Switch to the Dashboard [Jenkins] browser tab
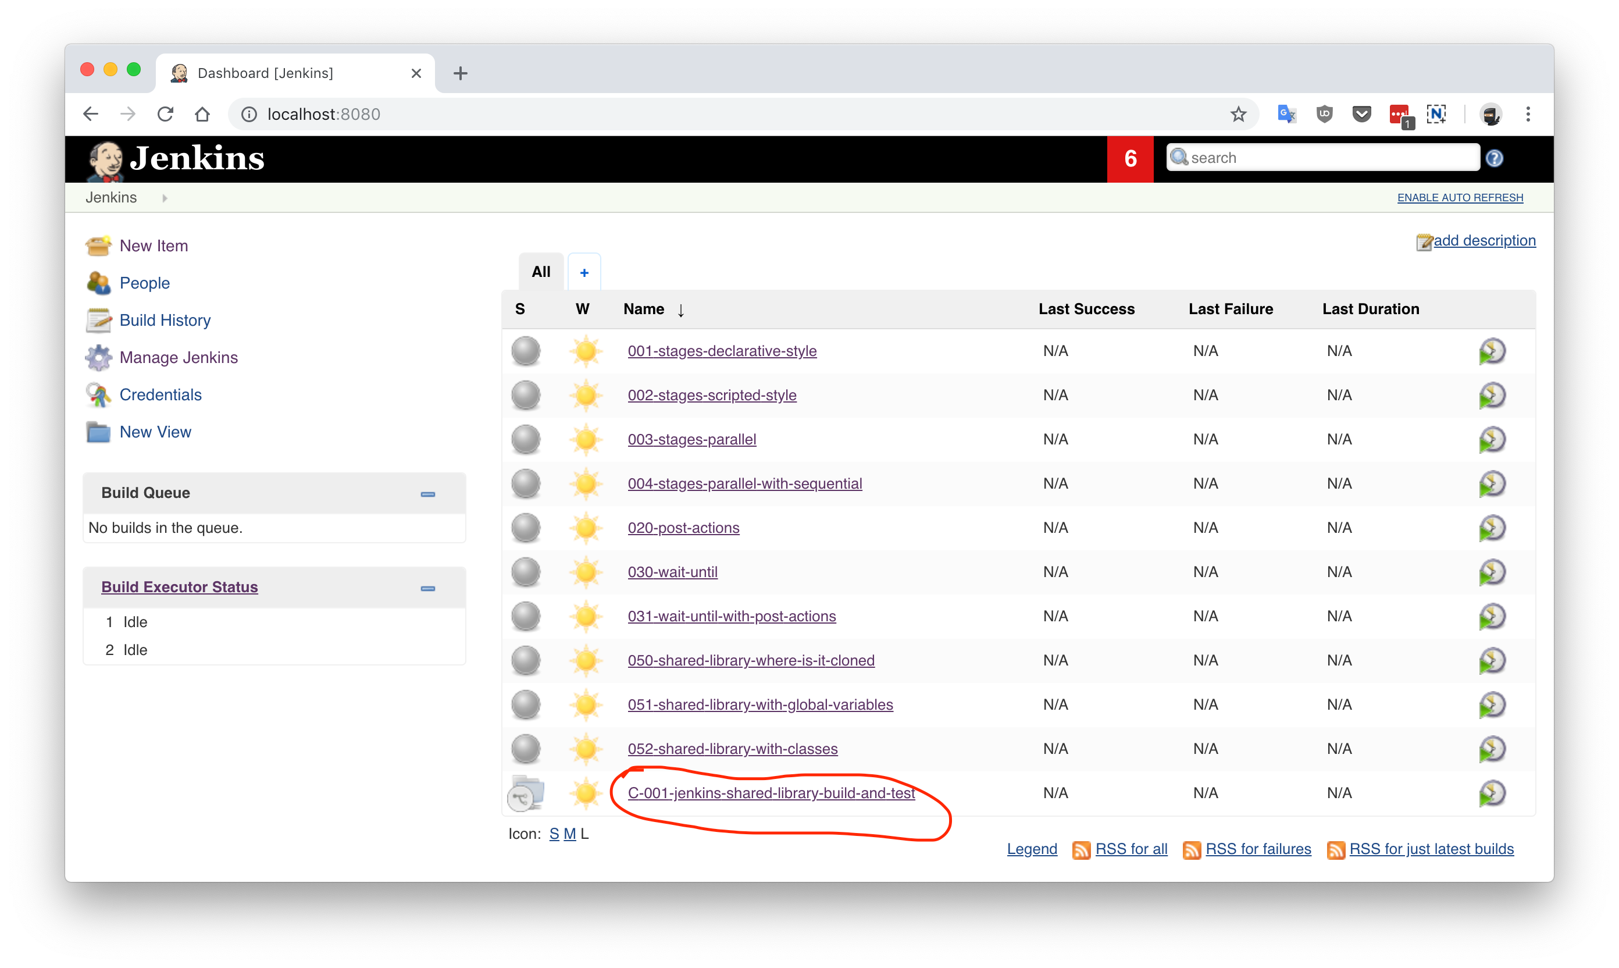The width and height of the screenshot is (1619, 968). (295, 73)
